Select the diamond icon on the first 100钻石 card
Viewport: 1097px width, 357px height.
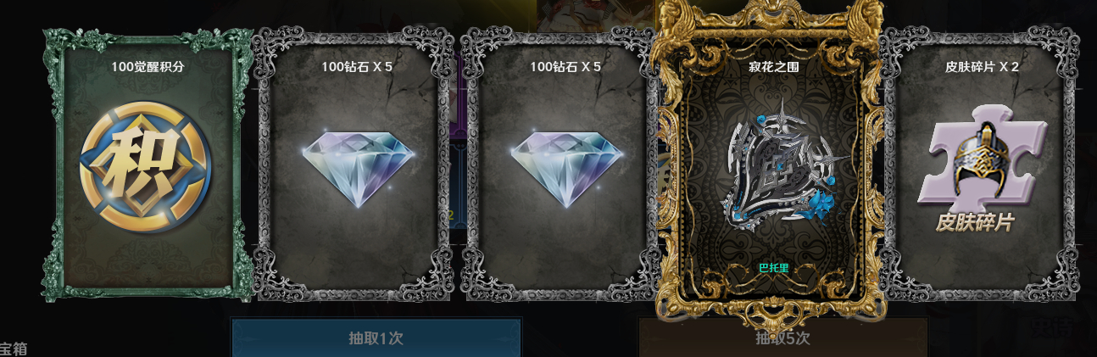(359, 170)
